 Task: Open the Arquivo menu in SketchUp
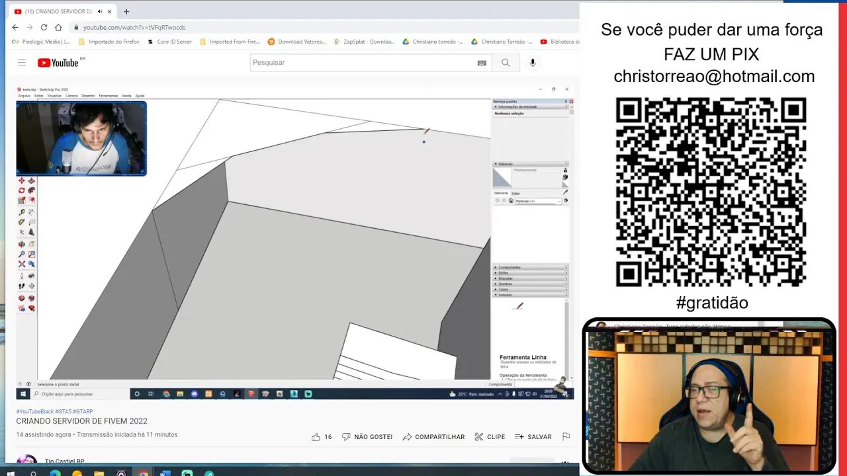24,96
